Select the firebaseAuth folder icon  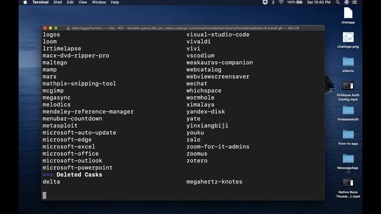tap(348, 111)
